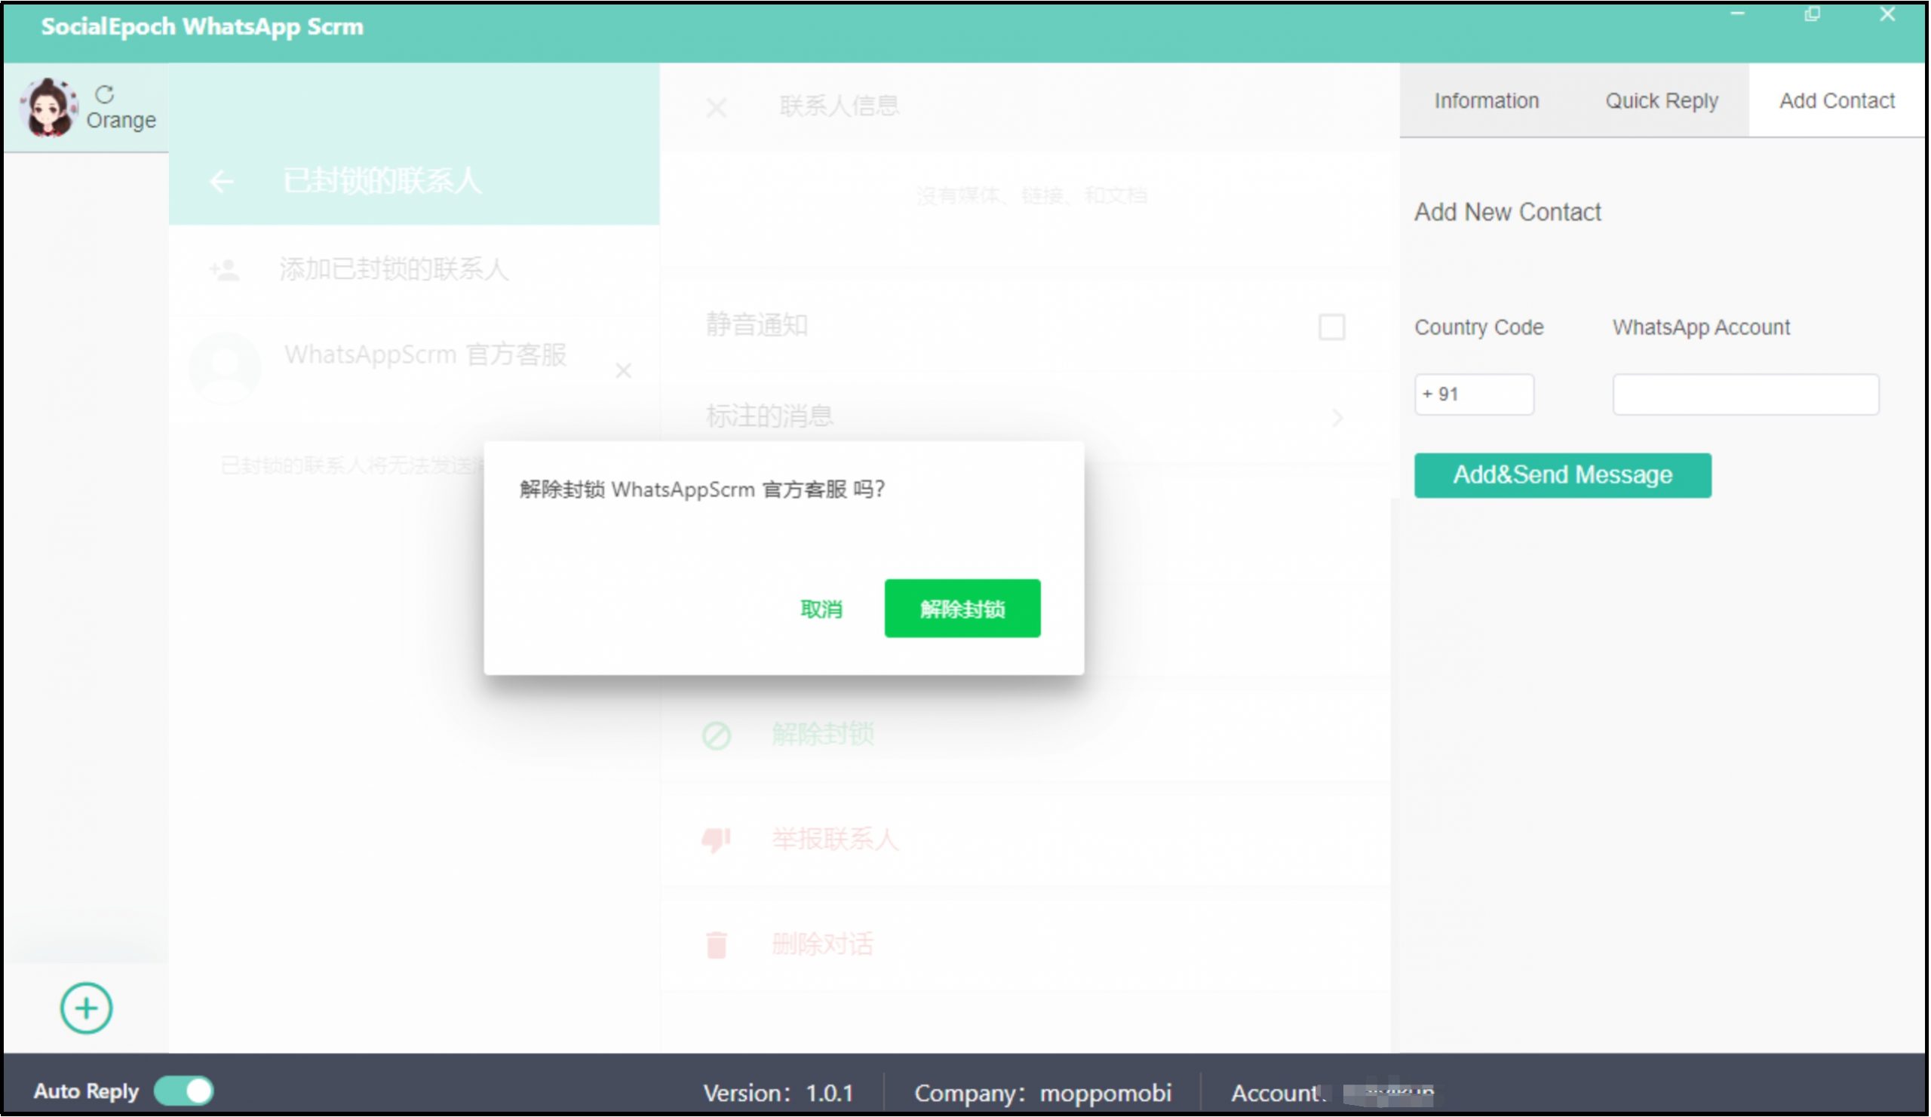Select the Add Contact tab
The height and width of the screenshot is (1117, 1931).
click(x=1838, y=101)
